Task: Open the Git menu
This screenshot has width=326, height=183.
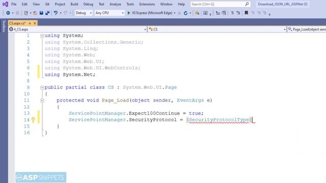Action: (47, 4)
